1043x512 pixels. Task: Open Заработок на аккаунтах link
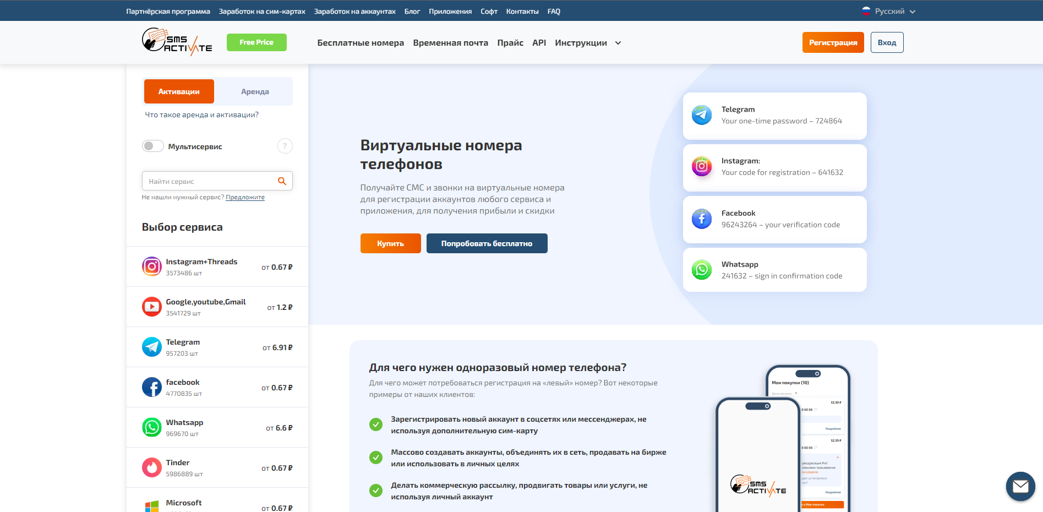355,11
